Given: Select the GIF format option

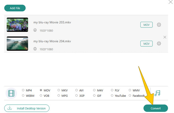Looking at the screenshot, I should click(94, 96).
